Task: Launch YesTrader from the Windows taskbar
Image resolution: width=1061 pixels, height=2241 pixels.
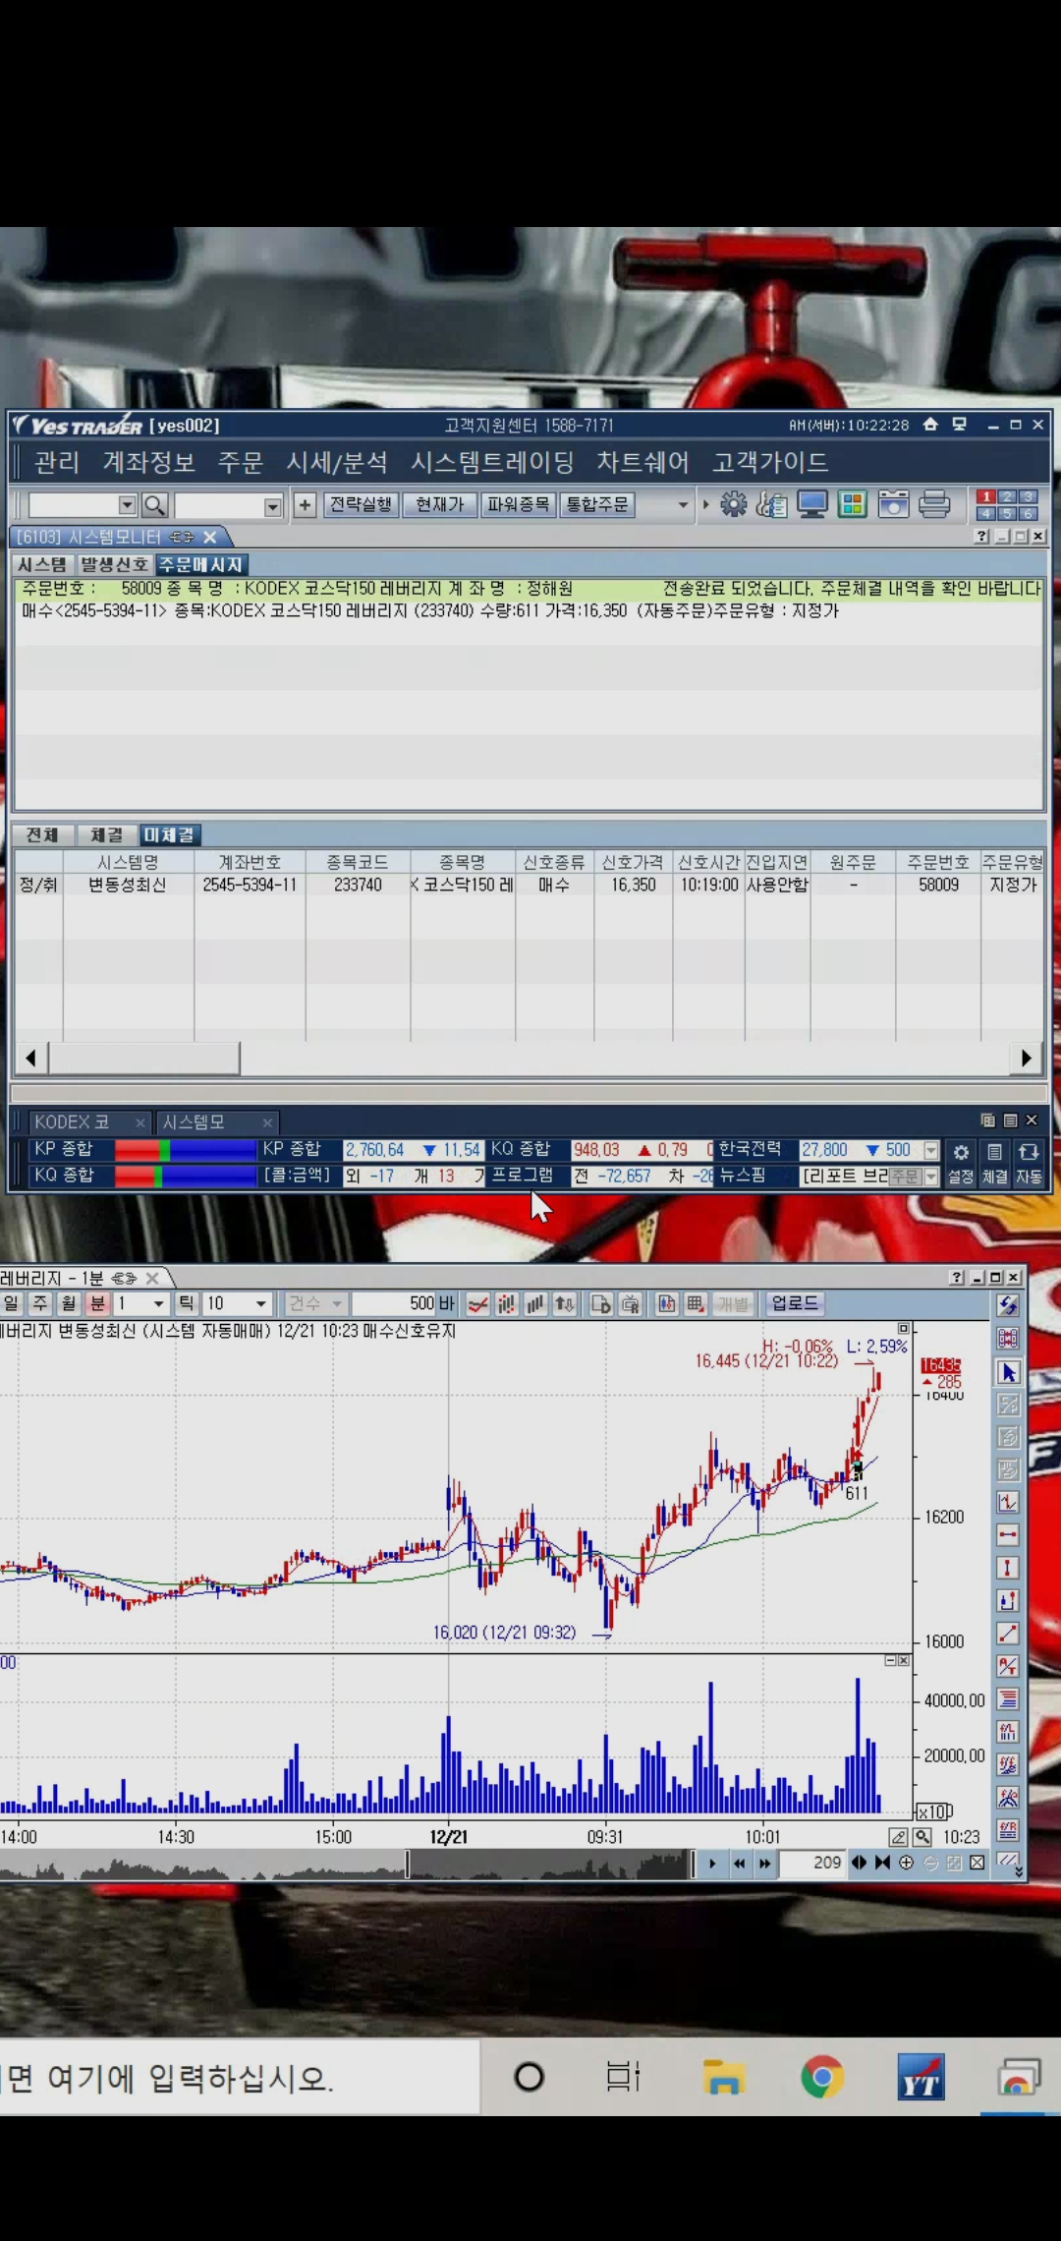Action: (921, 2078)
